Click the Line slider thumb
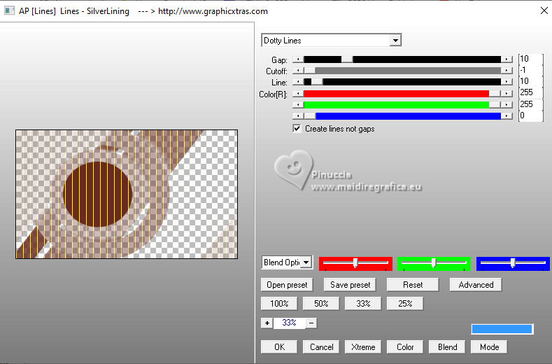Viewport: 552px width, 364px height. click(317, 82)
